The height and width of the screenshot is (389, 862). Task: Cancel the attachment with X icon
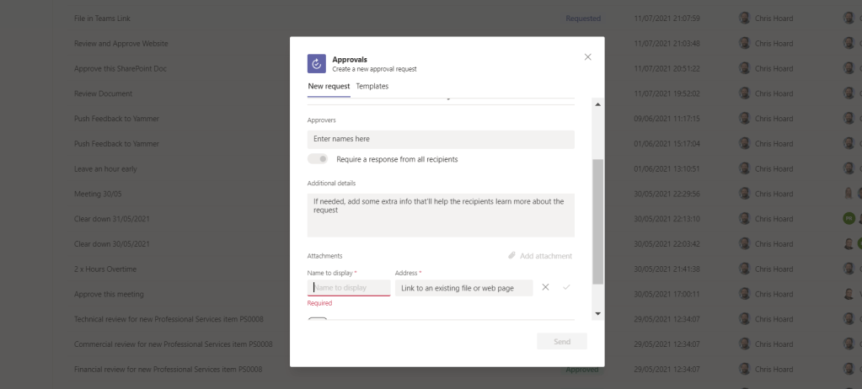coord(546,288)
